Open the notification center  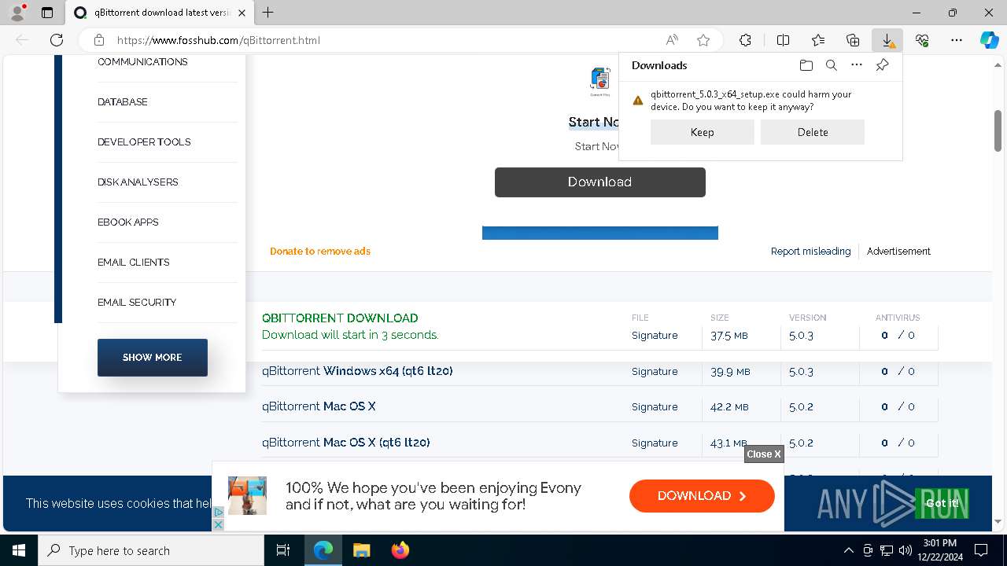981,550
